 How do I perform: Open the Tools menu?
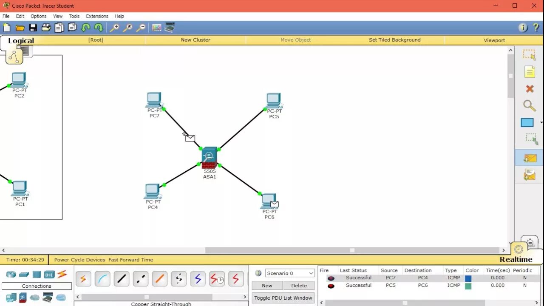coord(74,16)
